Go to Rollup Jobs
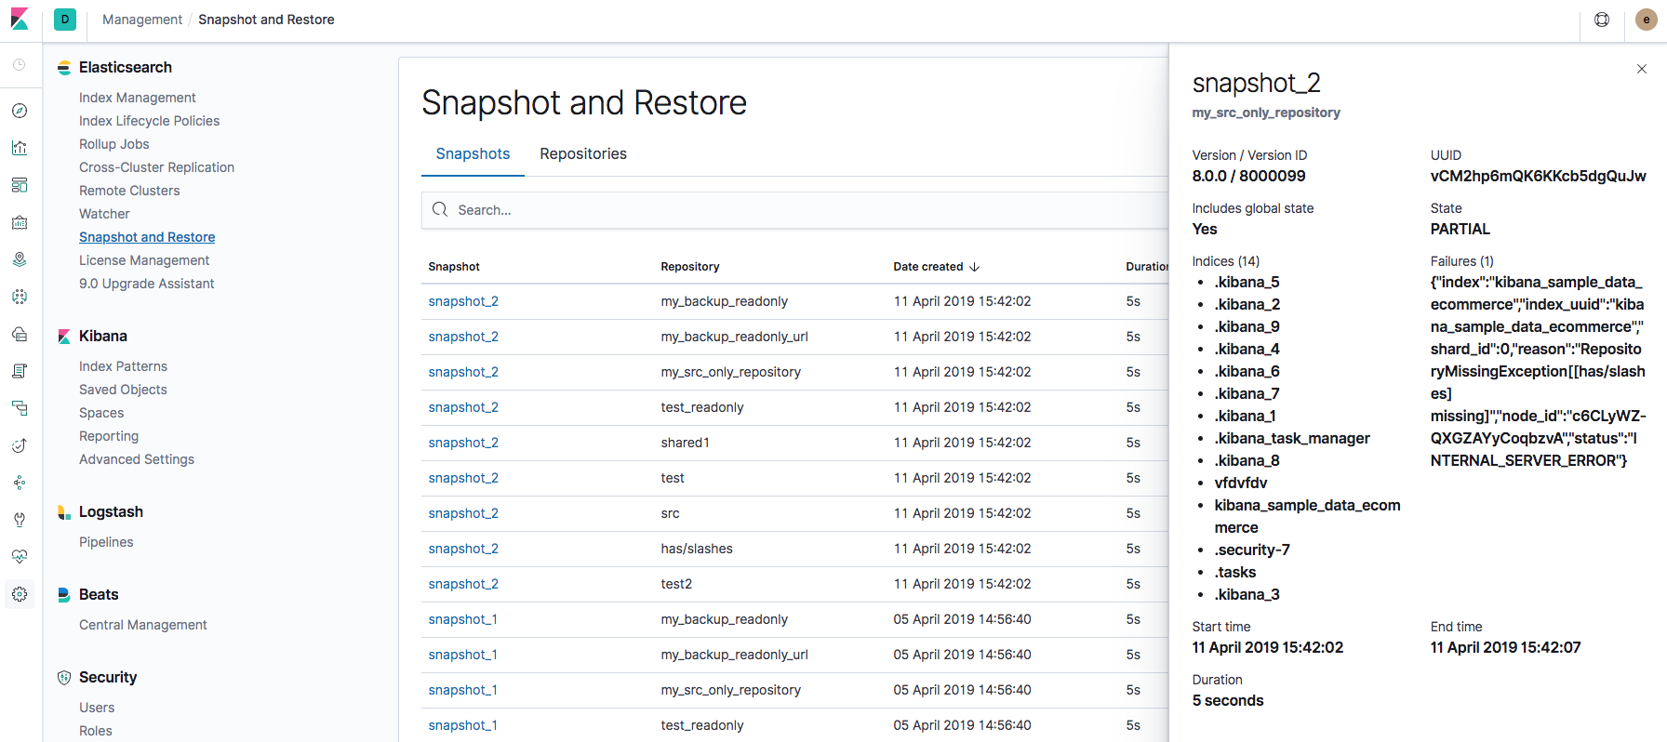 coord(114,144)
